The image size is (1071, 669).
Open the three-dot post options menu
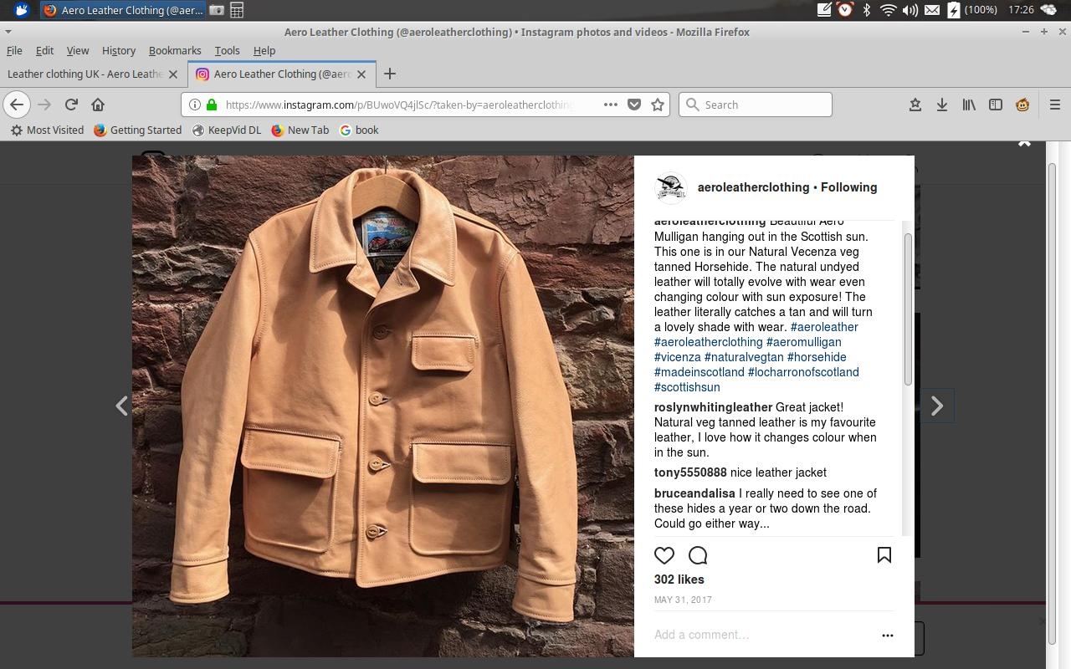click(887, 635)
